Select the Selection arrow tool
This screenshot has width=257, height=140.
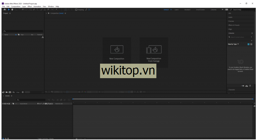pyautogui.click(x=9, y=10)
